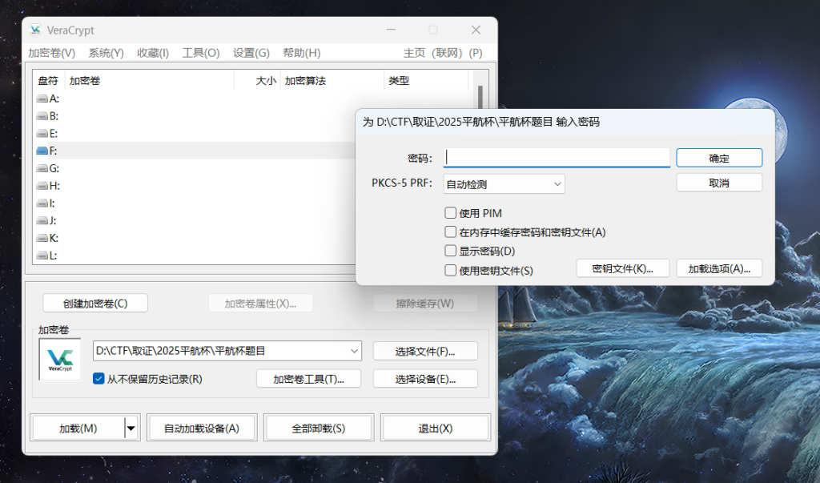Uncheck 从不保留历史记录(R) checkbox
This screenshot has width=820, height=483.
click(98, 378)
